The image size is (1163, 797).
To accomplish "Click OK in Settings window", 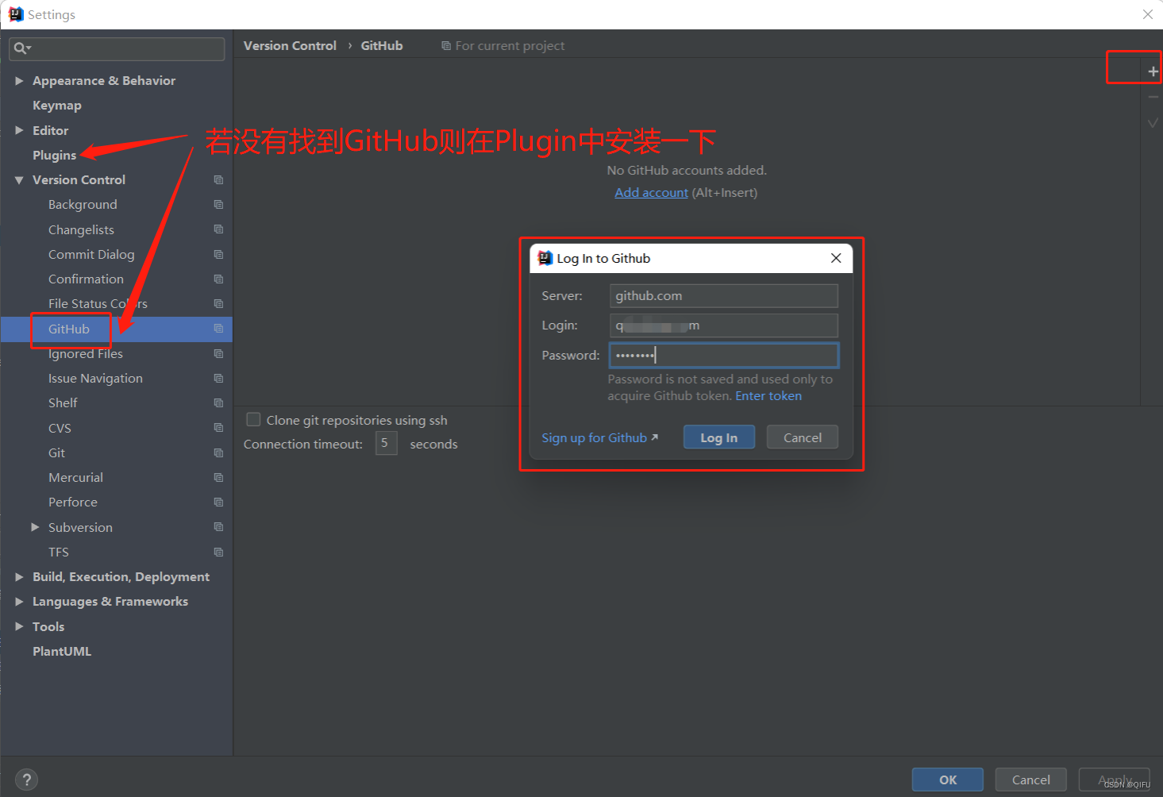I will pyautogui.click(x=948, y=780).
